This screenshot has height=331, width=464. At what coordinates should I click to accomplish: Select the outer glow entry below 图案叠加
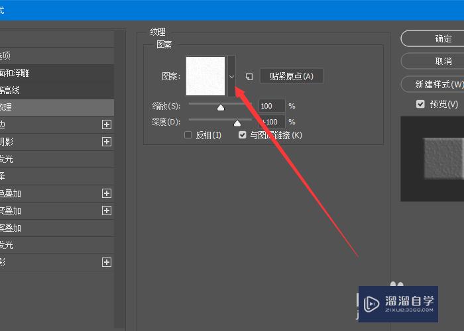click(x=57, y=245)
